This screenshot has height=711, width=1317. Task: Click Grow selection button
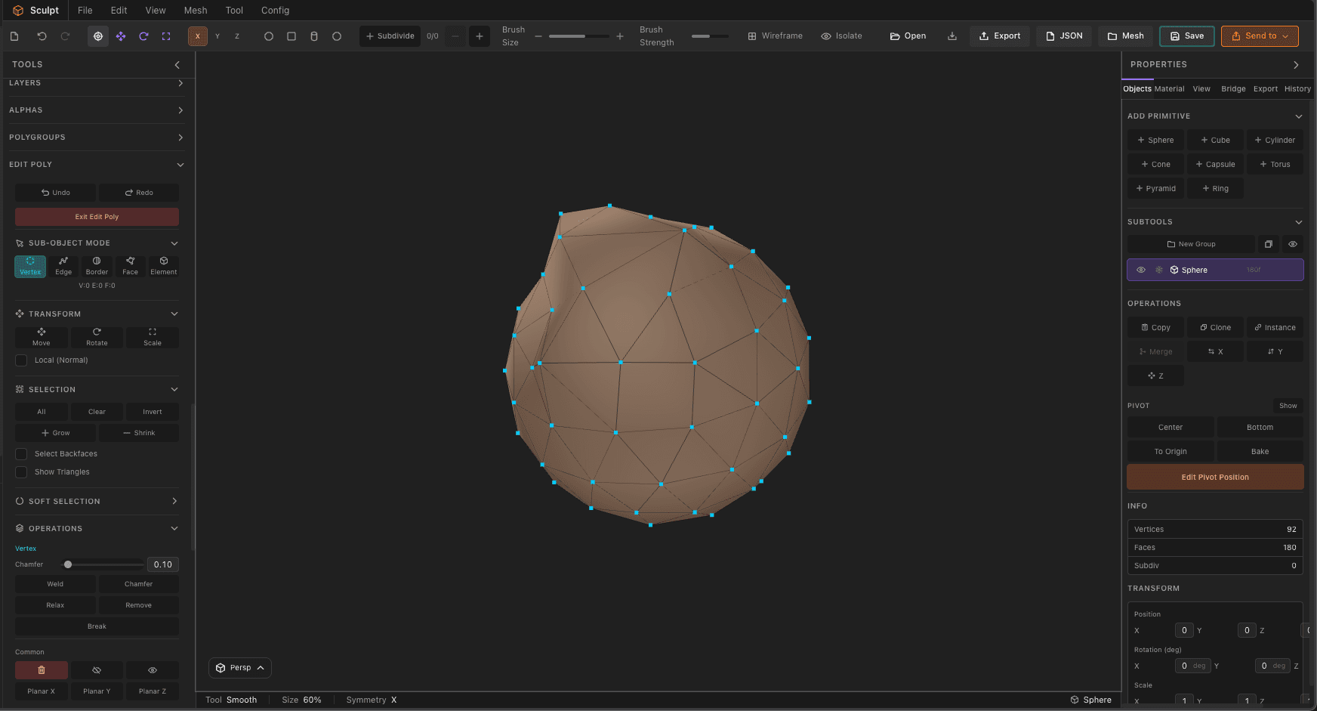tap(55, 433)
